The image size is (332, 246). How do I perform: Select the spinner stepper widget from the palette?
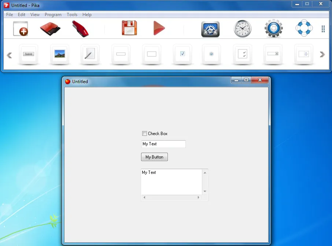click(x=304, y=54)
